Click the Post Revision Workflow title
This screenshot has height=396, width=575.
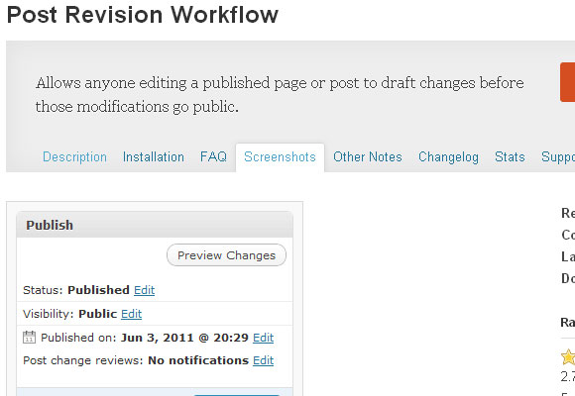click(x=143, y=15)
